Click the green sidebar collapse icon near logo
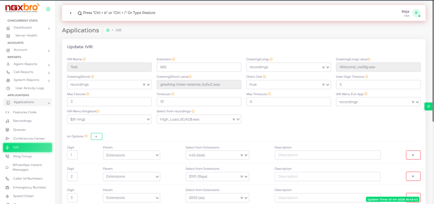The width and height of the screenshot is (434, 204). (48, 9)
